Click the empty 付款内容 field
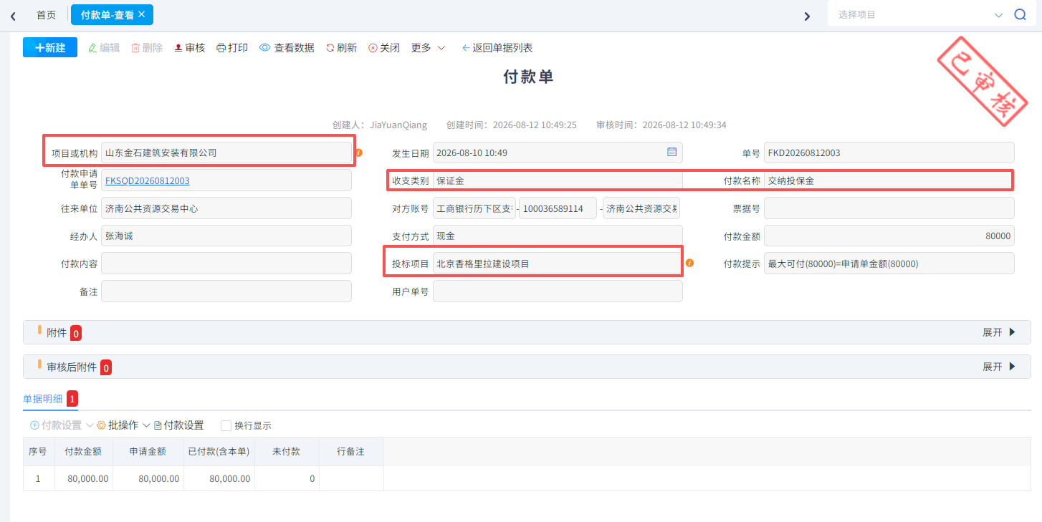The height and width of the screenshot is (522, 1042). (226, 263)
